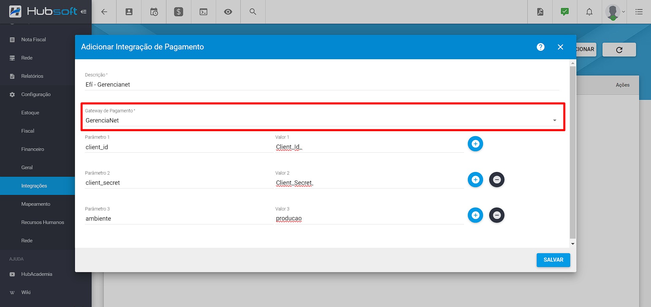Add a parameter after Parâmetro 2 row

tap(475, 180)
